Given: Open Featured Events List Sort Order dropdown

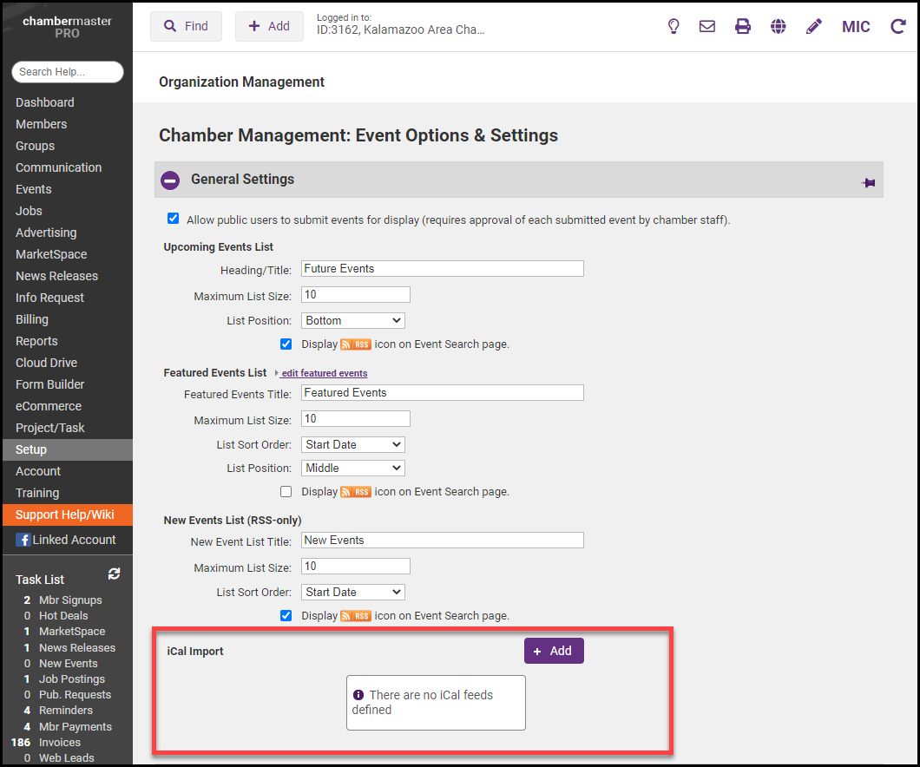Looking at the screenshot, I should (353, 444).
